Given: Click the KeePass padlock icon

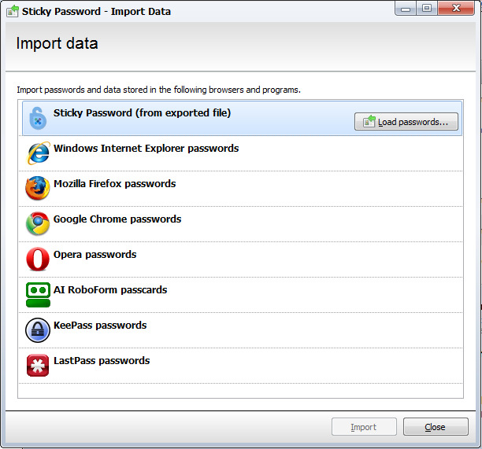Looking at the screenshot, I should pos(38,330).
